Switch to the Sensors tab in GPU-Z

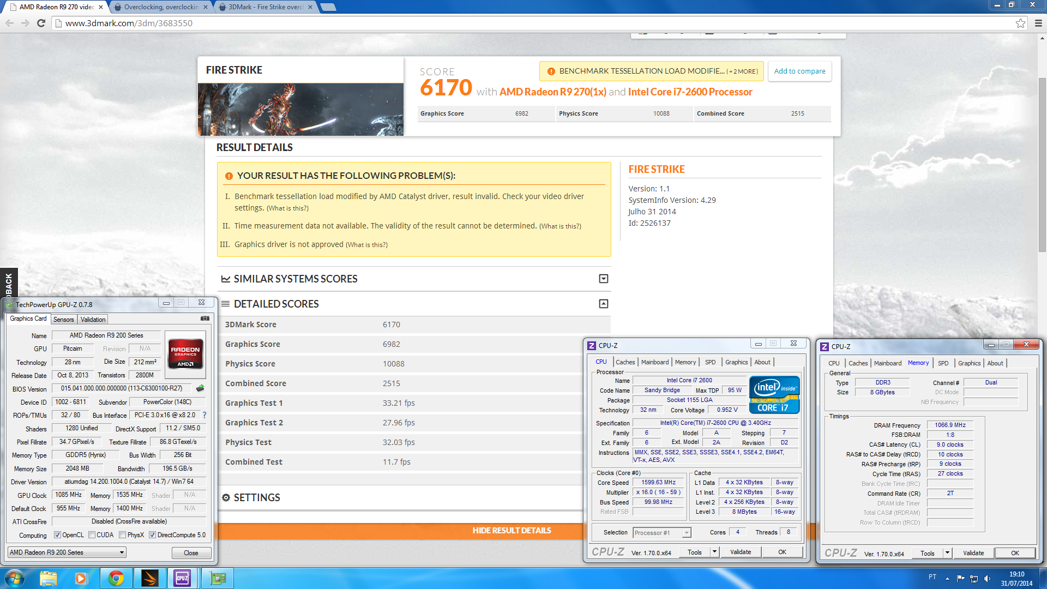(x=63, y=320)
